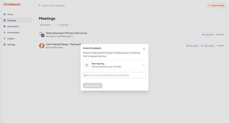Screen dimensions: 229x123
Task: Open Home from the sidebar
Action: pyautogui.click(x=17, y=14)
